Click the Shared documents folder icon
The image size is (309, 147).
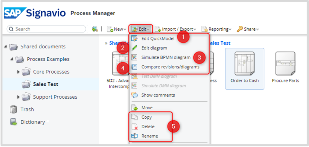(x=13, y=47)
